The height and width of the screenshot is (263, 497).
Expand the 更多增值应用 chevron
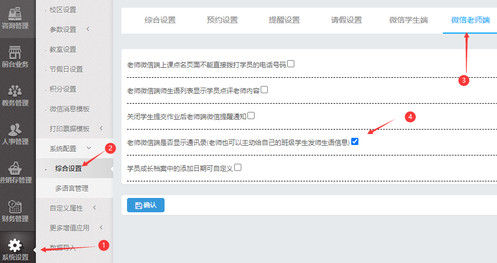tap(102, 227)
